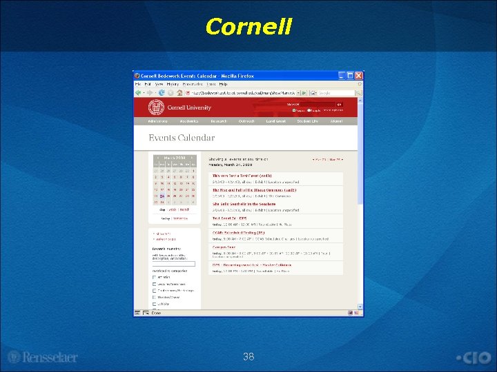Click the site favicon beside the URL

(188, 93)
